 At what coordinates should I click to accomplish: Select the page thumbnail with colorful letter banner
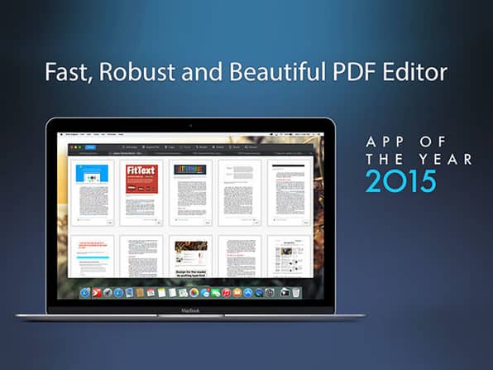click(x=190, y=193)
